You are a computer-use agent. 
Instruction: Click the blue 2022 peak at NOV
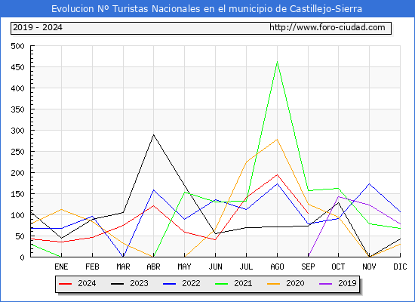click(369, 184)
